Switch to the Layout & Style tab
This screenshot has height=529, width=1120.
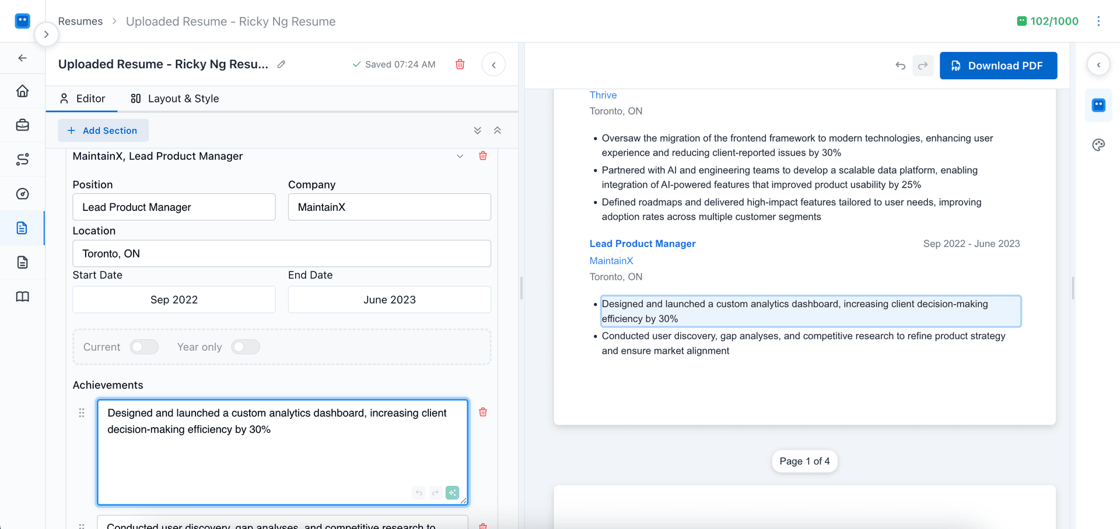(x=174, y=98)
